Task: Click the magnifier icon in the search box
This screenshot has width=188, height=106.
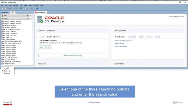Action: [x=2, y=66]
